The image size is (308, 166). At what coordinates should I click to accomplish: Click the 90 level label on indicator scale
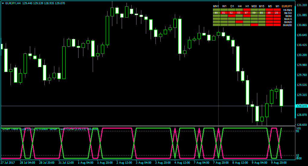click(x=297, y=131)
